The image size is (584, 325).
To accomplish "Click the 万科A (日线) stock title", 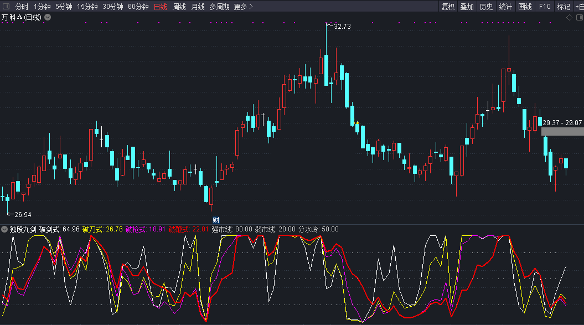I will pyautogui.click(x=21, y=17).
